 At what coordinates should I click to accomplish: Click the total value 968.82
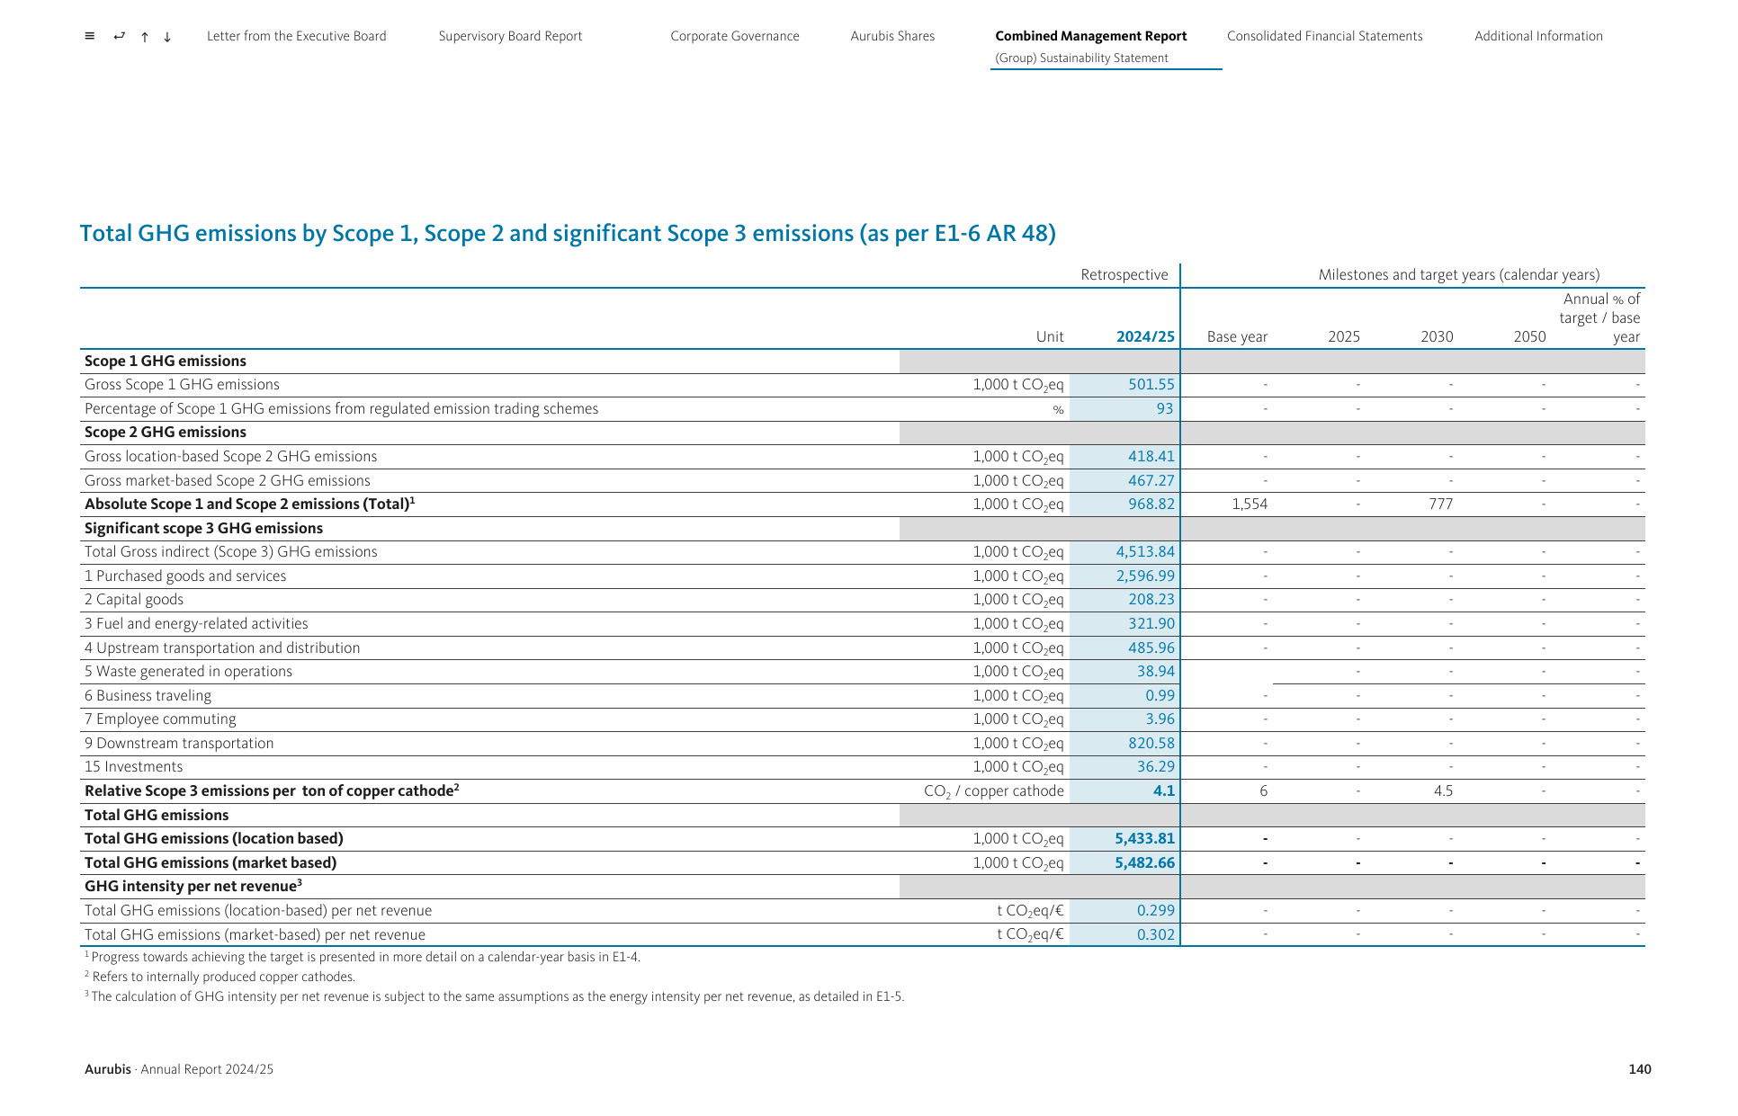point(1151,504)
